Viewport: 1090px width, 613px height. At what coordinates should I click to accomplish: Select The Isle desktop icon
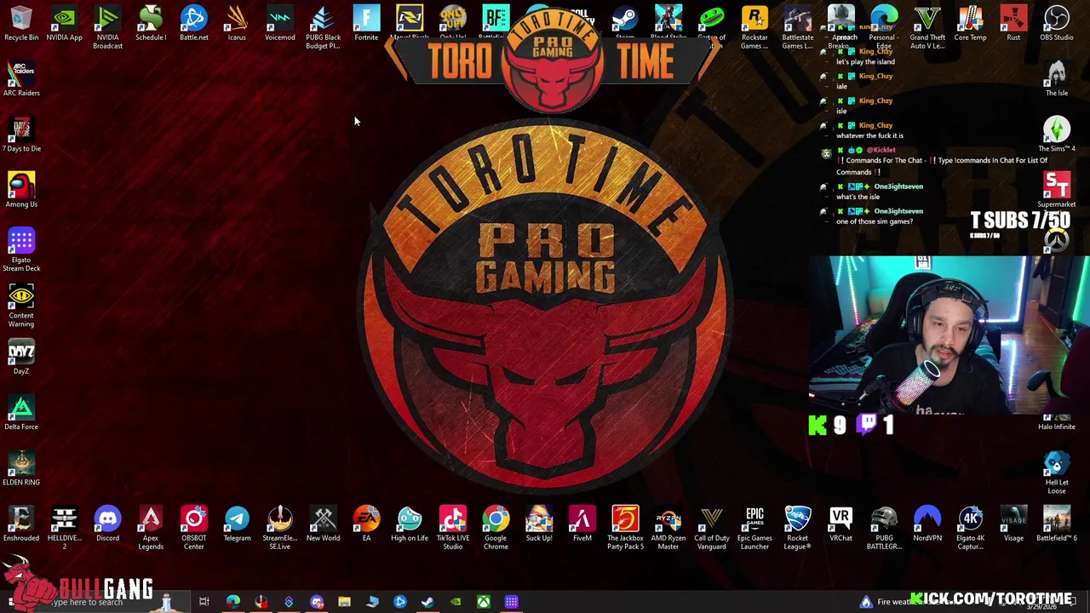1056,78
